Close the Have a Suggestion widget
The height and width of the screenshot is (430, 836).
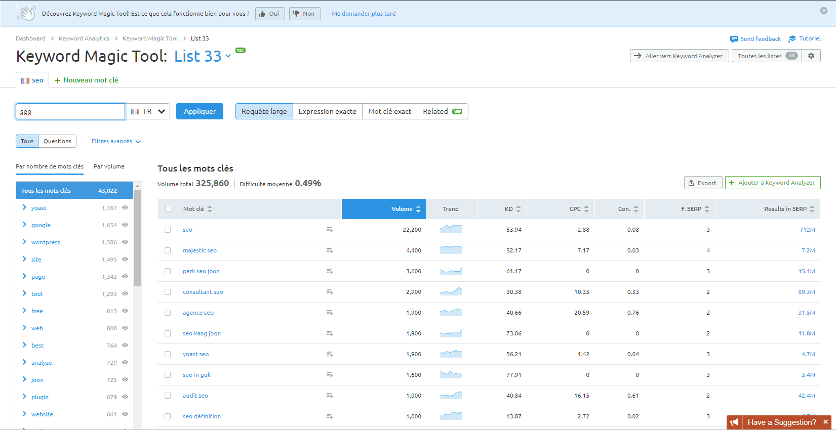[x=825, y=422]
